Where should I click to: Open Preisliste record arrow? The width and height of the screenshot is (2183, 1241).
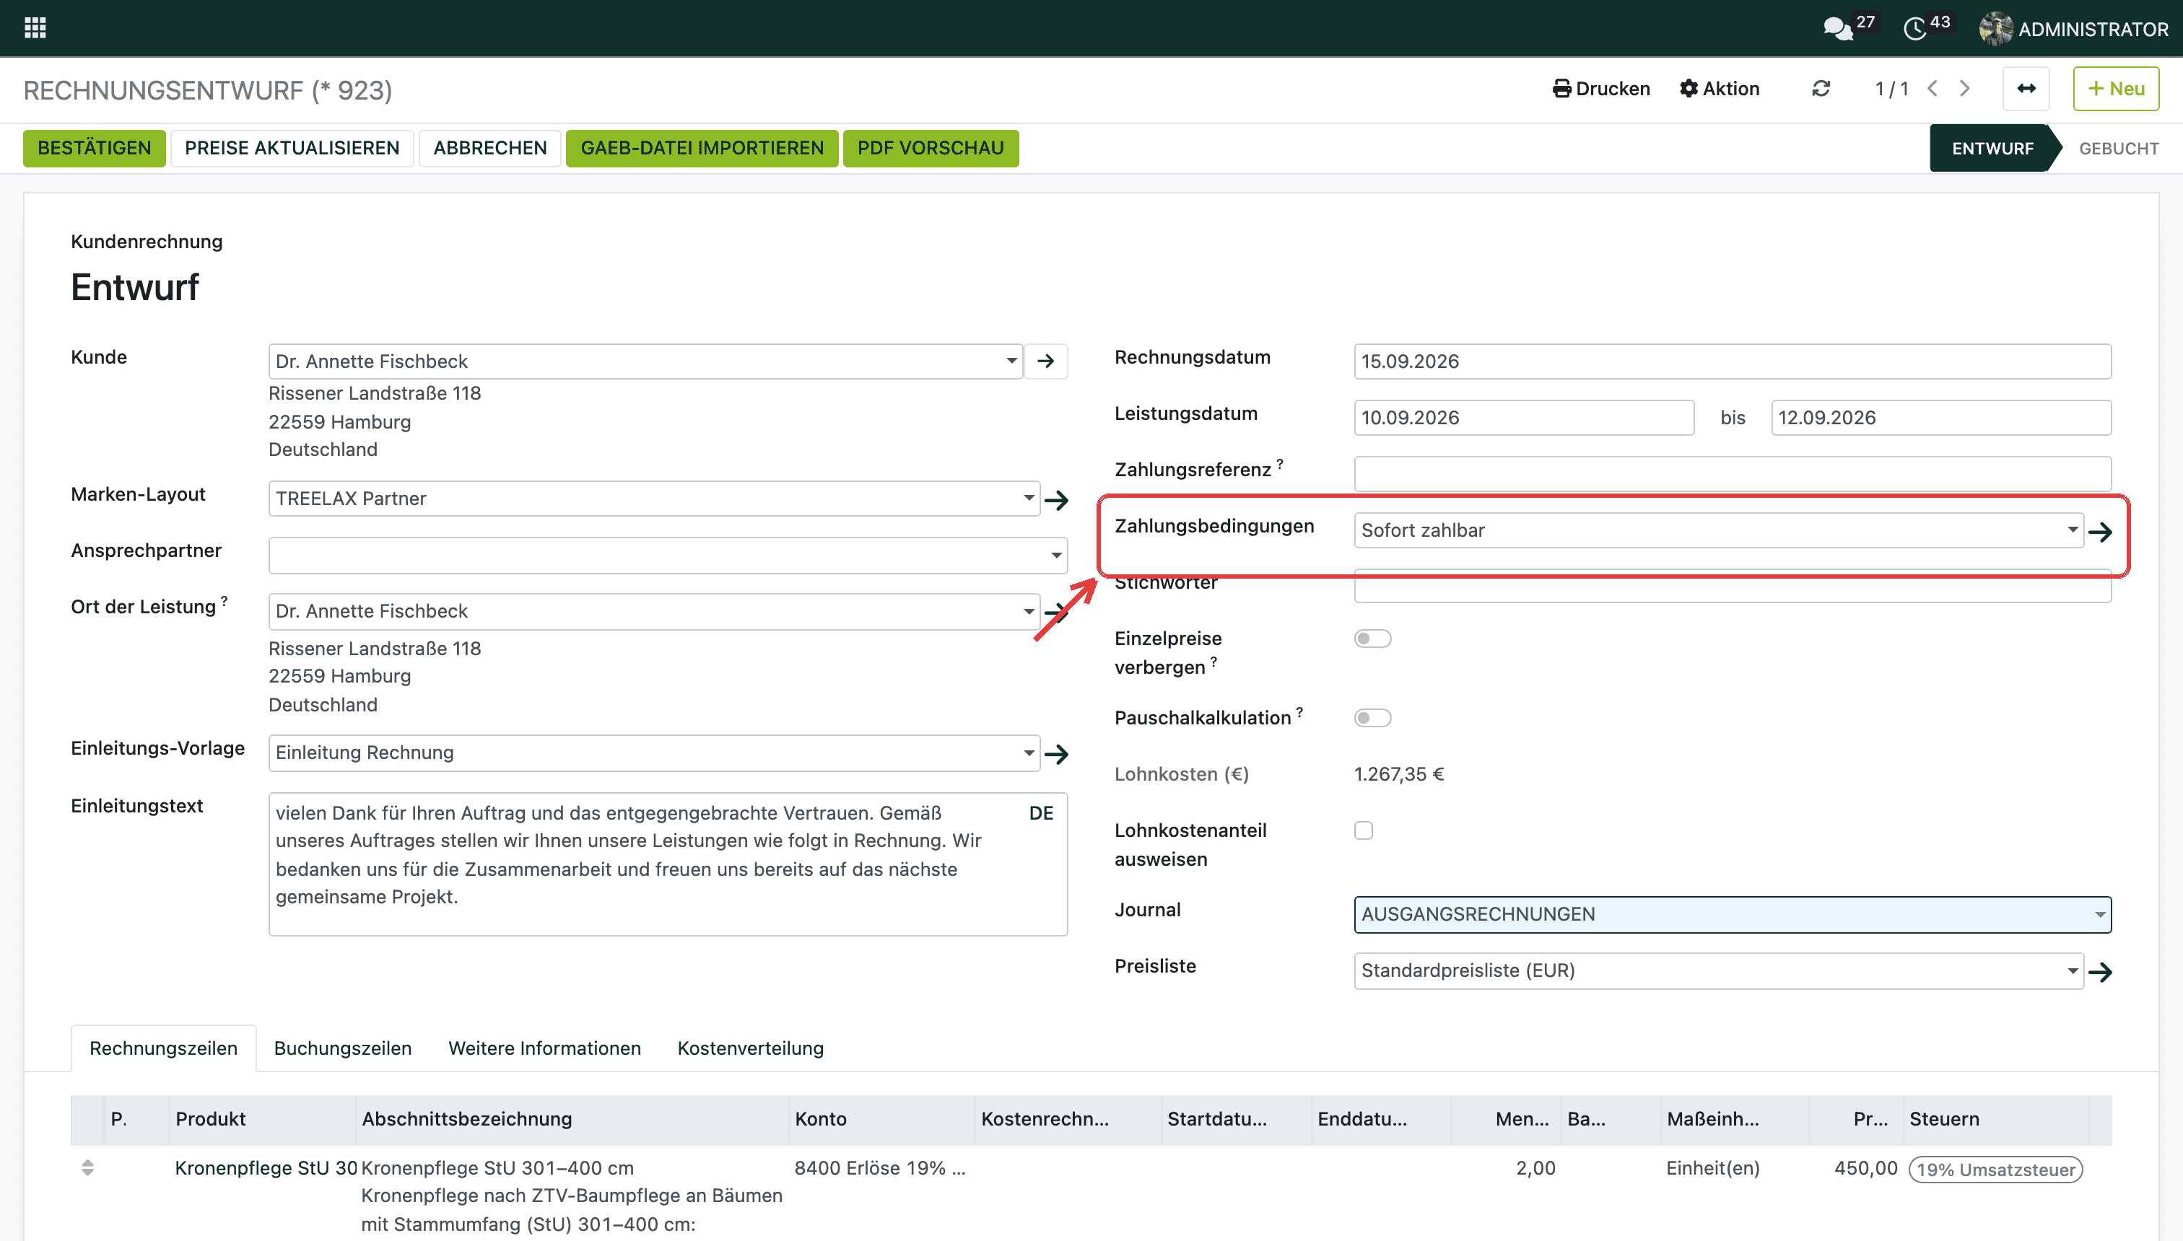point(2100,972)
